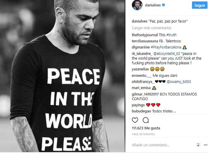
Task: Click the danialves profile avatar
Action: [x=137, y=5]
